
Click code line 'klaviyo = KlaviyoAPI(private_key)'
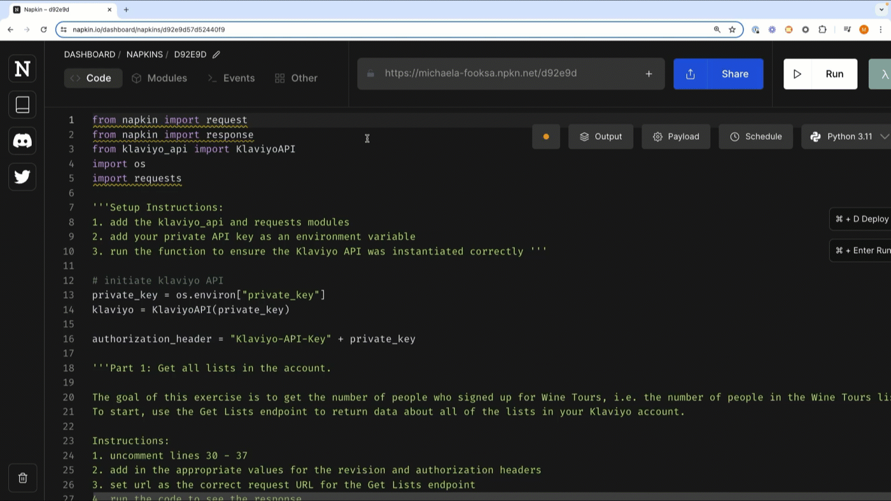click(191, 310)
